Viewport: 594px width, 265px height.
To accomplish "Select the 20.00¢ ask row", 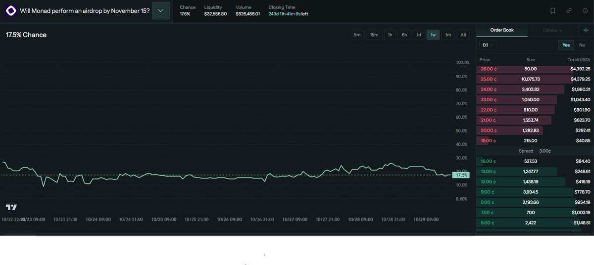I will (535, 130).
